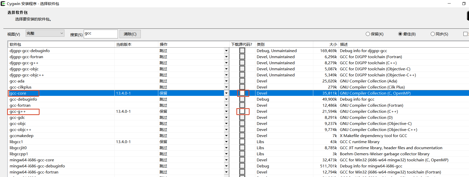Open action dropdown for libgcc1
Viewport: 469px width, 177px height.
coord(226,142)
